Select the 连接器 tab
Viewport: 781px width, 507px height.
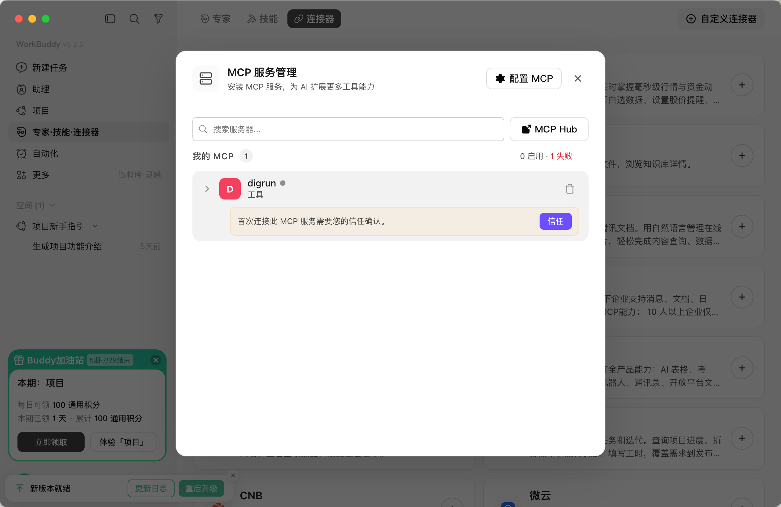(314, 19)
